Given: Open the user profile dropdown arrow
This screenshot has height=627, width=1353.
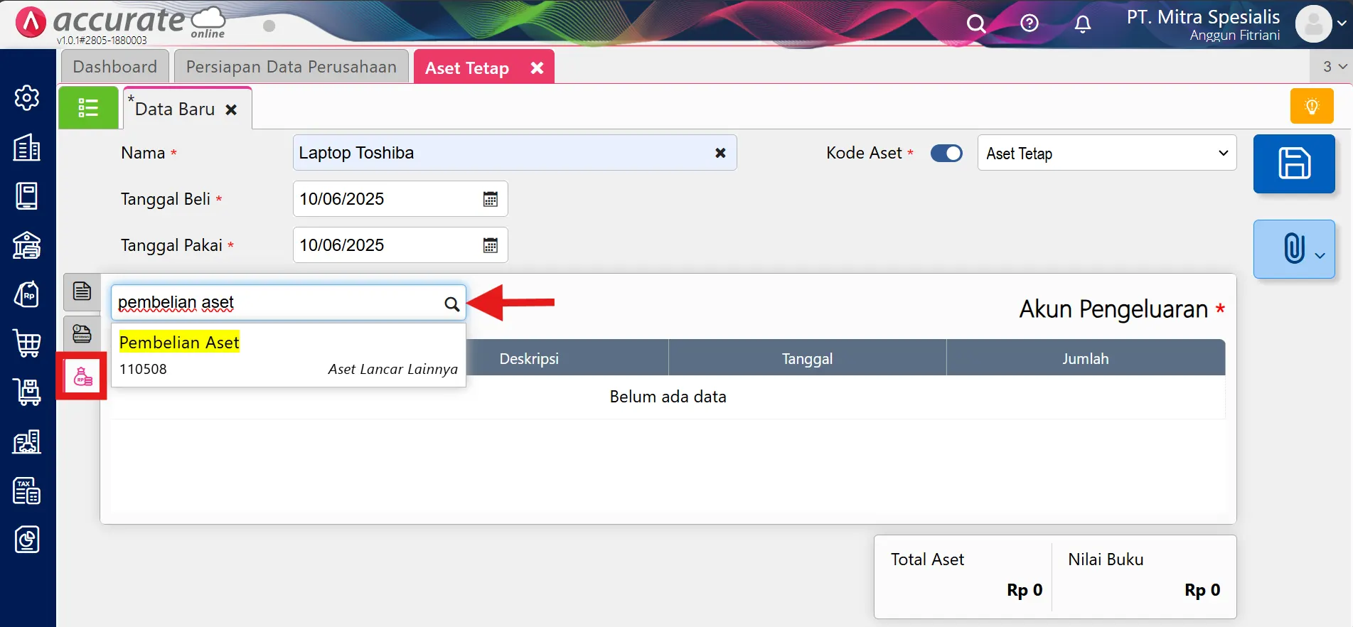Looking at the screenshot, I should [x=1342, y=23].
